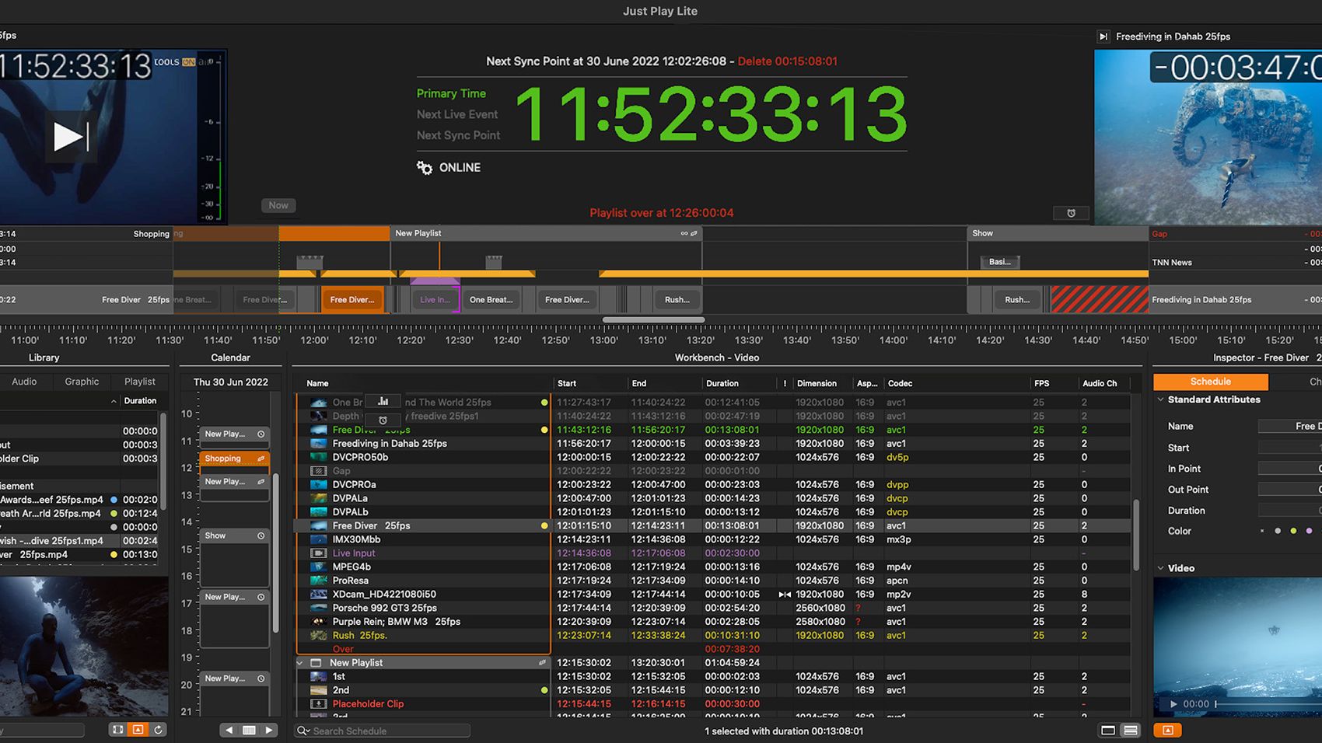Toggle the orange preview mode button in Library
Screen dimensions: 1322x743
(138, 730)
